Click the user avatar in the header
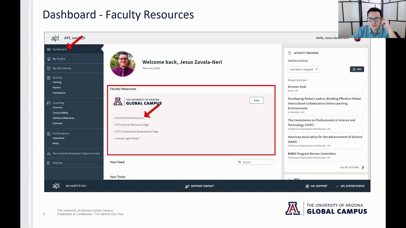This screenshot has height=228, width=406. coord(357,39)
